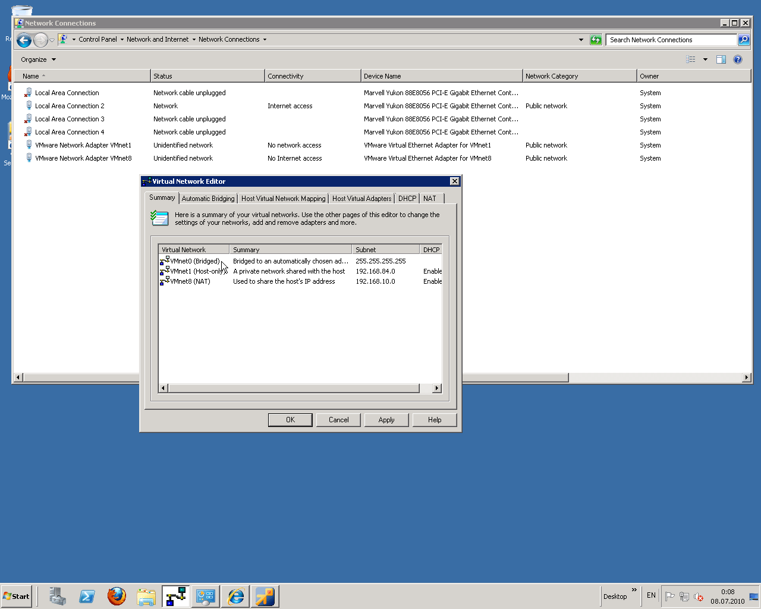Viewport: 761px width, 609px height.
Task: Select the VMware Network Adapter VMnet8 icon
Action: 29,158
